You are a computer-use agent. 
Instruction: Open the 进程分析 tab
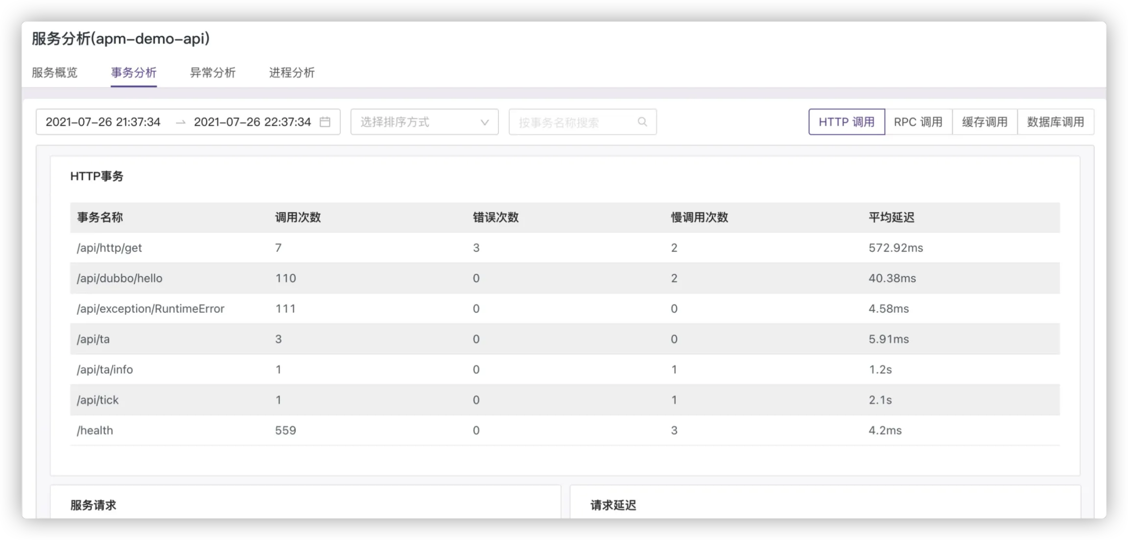[x=292, y=73]
